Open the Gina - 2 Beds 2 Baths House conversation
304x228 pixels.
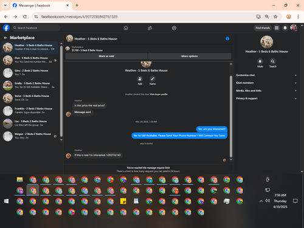click(x=30, y=73)
